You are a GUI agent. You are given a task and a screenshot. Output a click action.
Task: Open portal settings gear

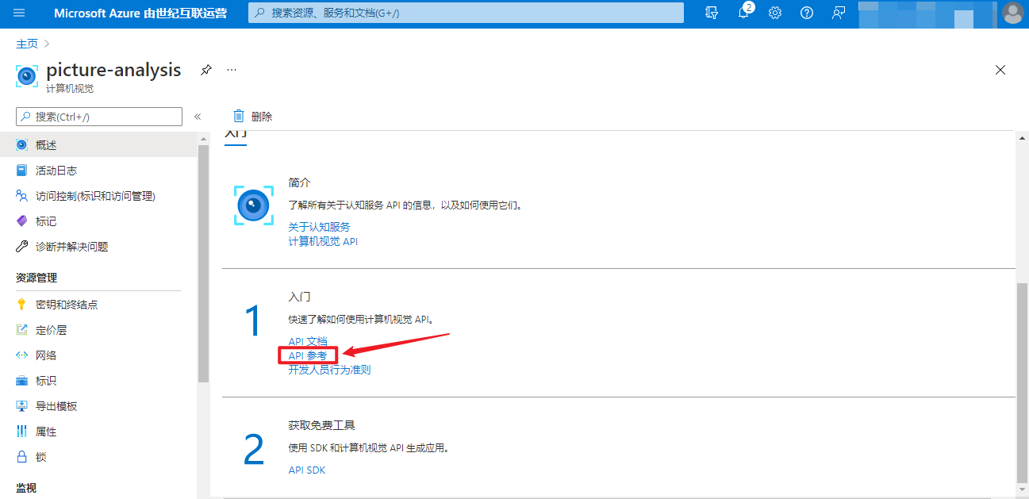click(775, 13)
